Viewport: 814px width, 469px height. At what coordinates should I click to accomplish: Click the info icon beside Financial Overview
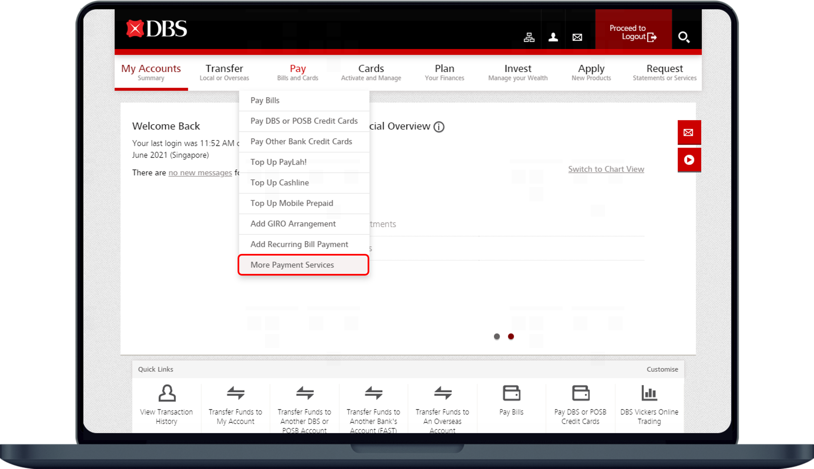(439, 127)
